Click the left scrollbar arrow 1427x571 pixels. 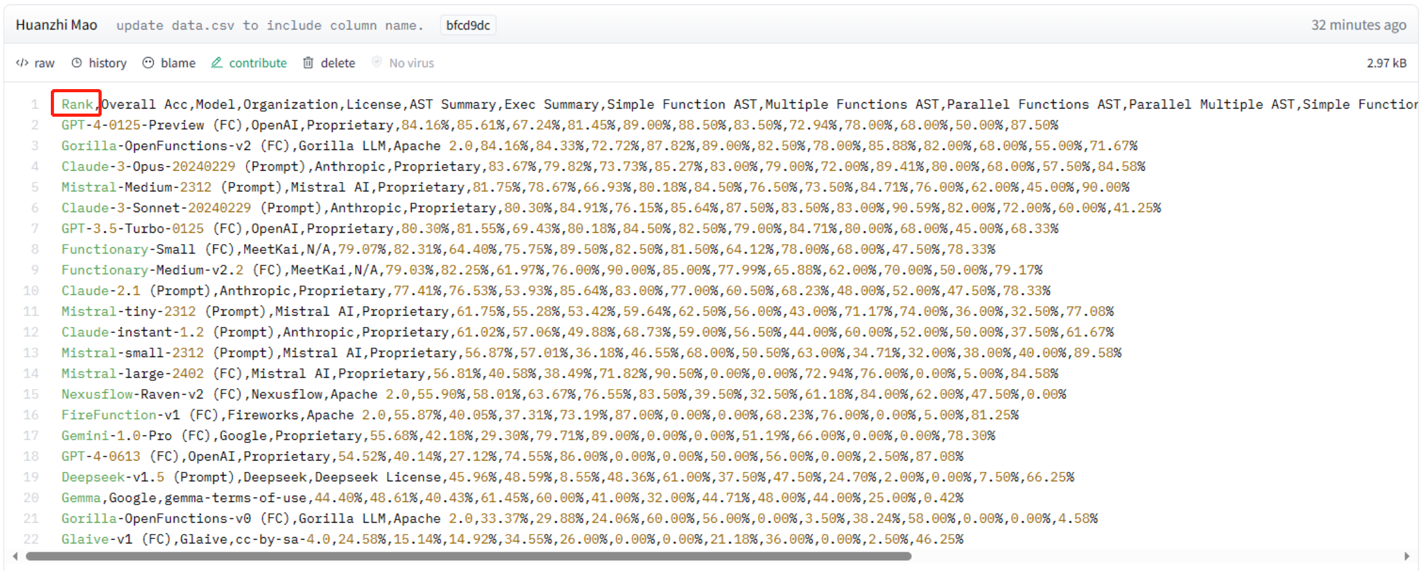coord(15,556)
